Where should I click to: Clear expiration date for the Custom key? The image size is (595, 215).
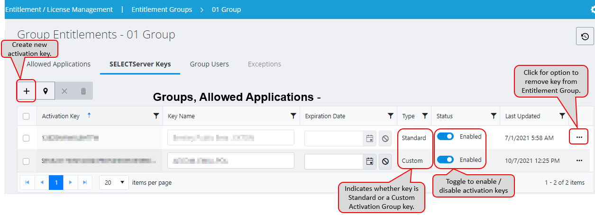[x=385, y=161]
